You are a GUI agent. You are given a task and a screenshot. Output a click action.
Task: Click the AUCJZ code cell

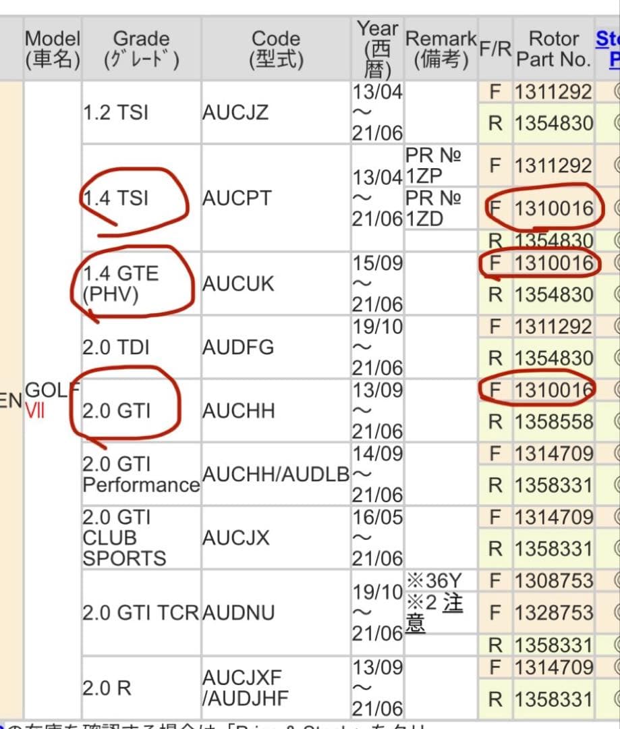[x=235, y=112]
